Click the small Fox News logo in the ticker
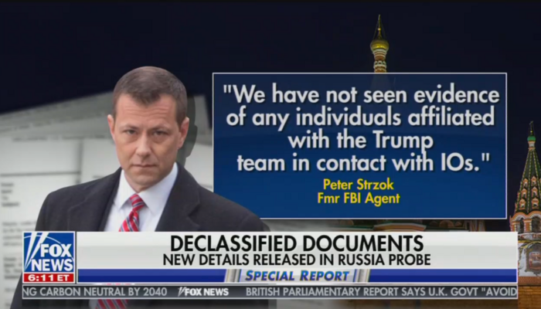The width and height of the screenshot is (541, 309). (x=203, y=292)
